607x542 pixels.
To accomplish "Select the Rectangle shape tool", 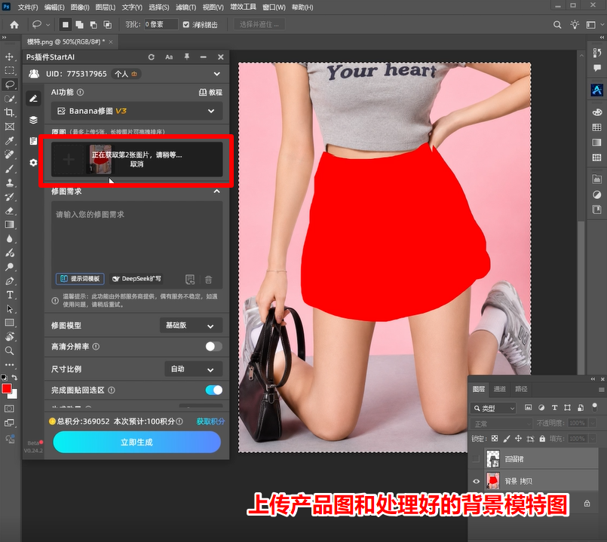I will 9,323.
